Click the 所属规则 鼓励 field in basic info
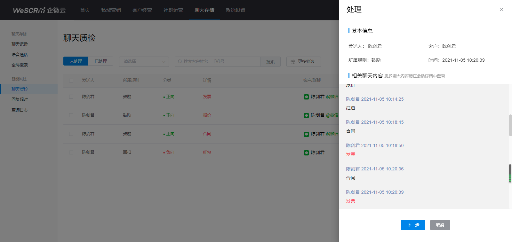 pos(364,60)
